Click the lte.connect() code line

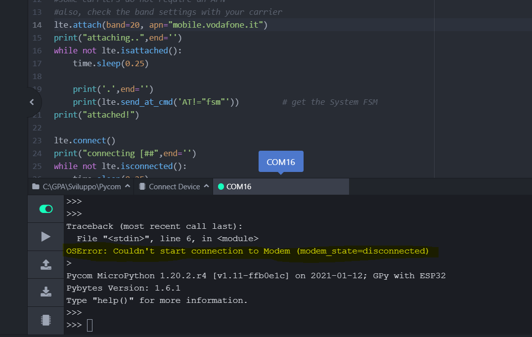point(85,141)
